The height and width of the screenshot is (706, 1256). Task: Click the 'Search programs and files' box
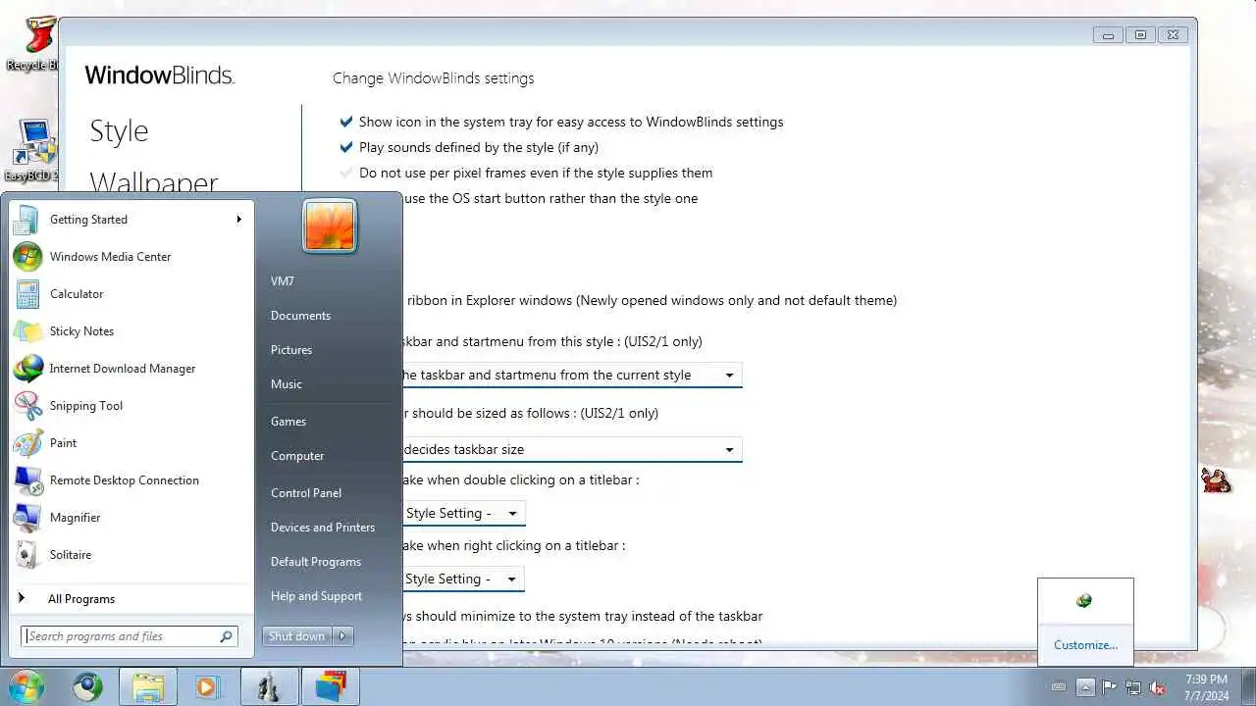130,636
